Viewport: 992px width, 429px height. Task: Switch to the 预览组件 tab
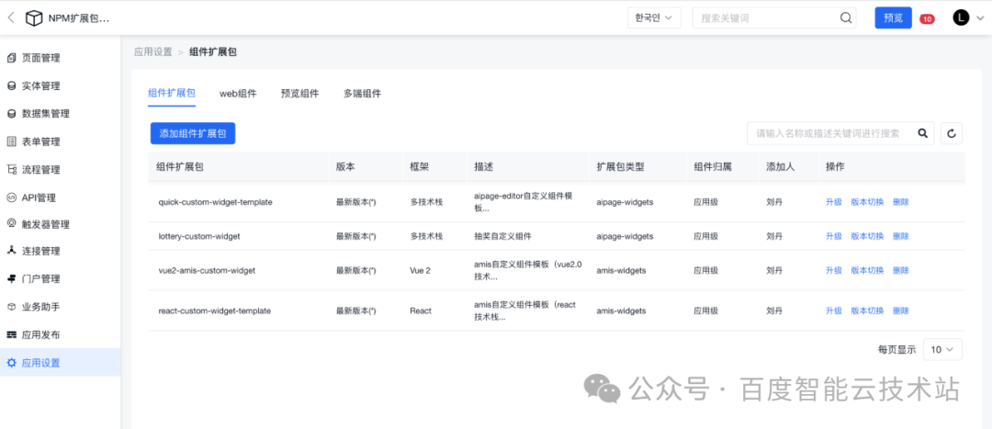pos(299,94)
